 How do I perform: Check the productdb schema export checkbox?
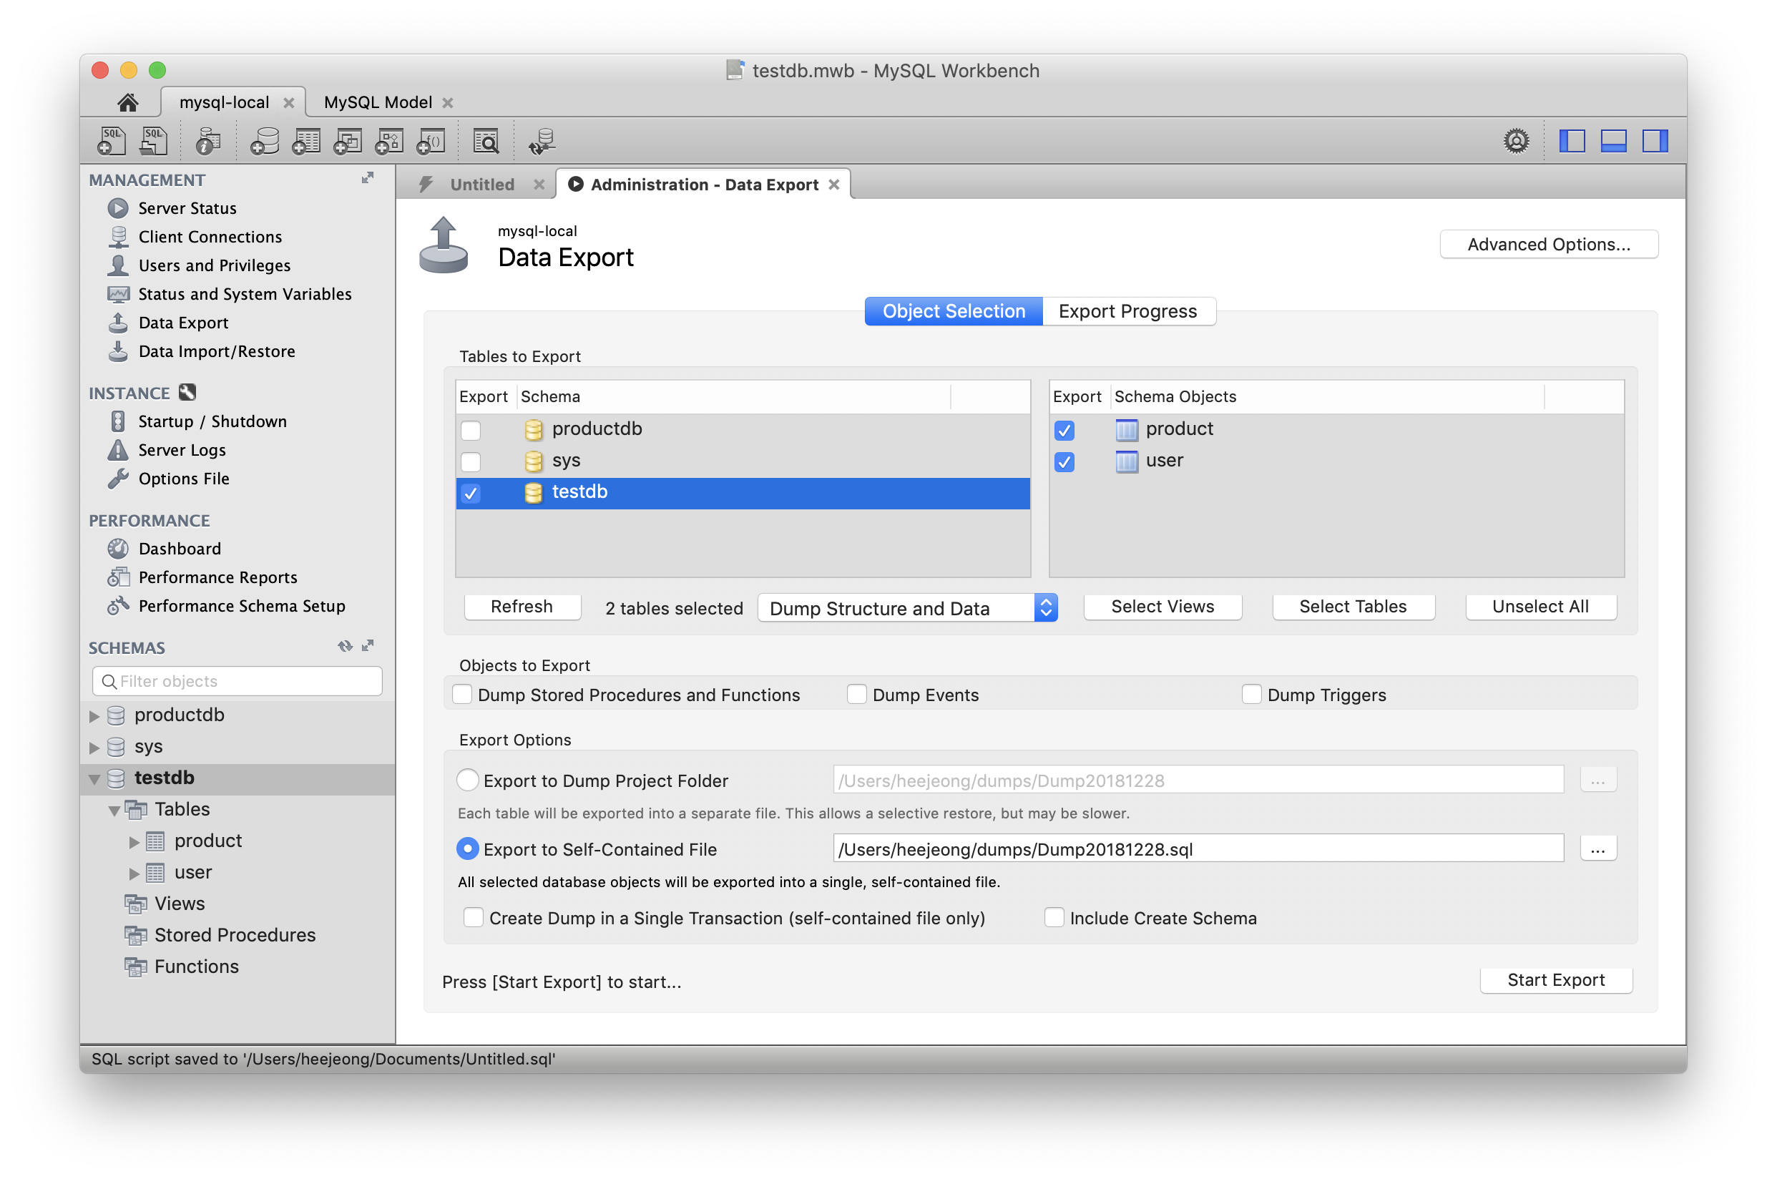[x=471, y=430]
